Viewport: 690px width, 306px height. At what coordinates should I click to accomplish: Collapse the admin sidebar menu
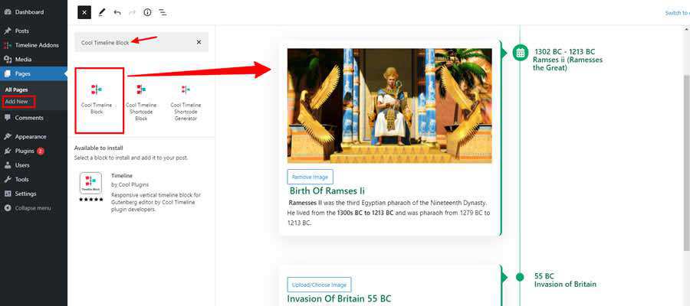(x=33, y=207)
